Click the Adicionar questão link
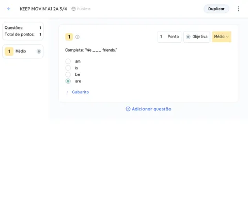 tap(148, 109)
